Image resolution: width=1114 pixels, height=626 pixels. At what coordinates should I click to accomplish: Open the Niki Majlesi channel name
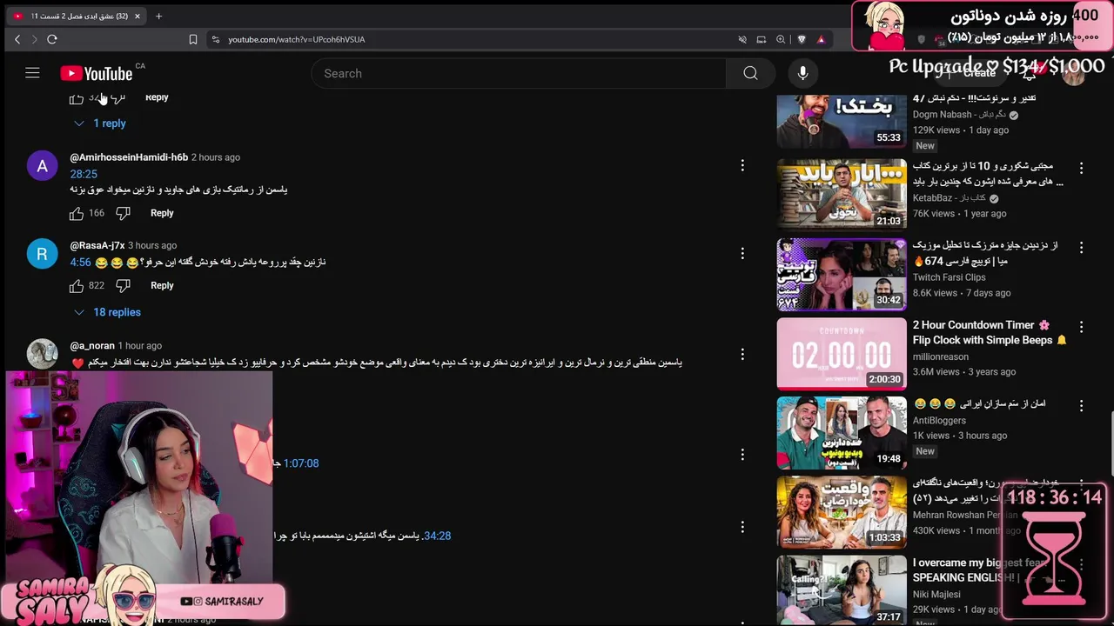[936, 595]
